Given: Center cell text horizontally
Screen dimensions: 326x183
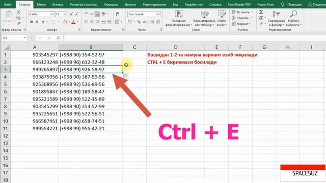Looking at the screenshot, I should [x=92, y=22].
